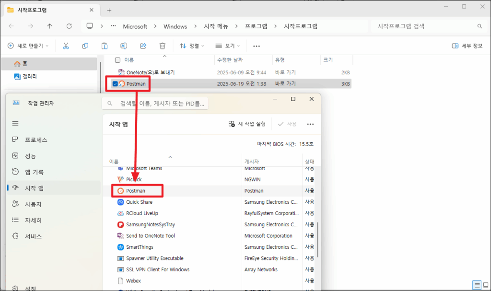Select 갤러리 in Explorer navigation pane

(49, 76)
